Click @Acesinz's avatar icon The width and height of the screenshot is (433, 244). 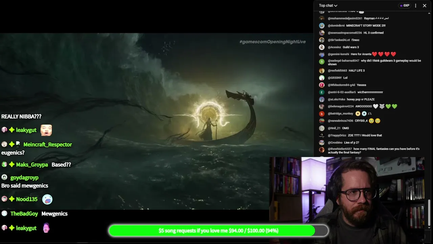(x=322, y=47)
